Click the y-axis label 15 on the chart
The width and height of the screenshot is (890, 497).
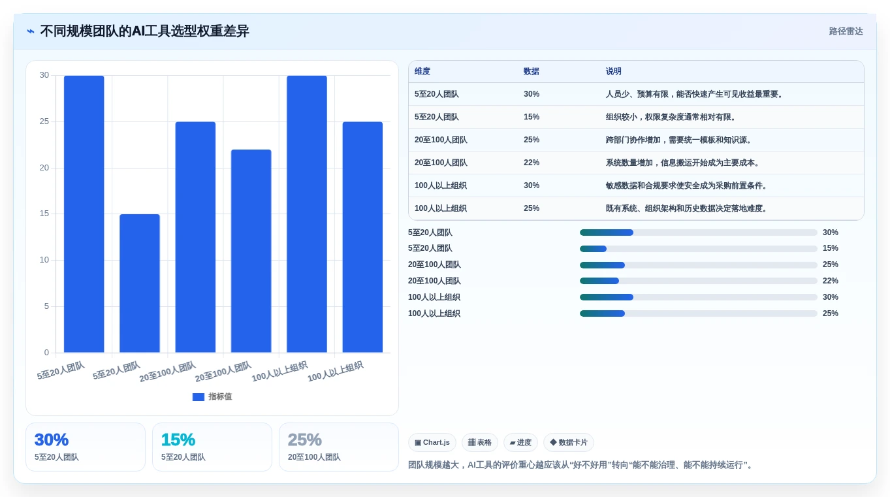coord(44,214)
